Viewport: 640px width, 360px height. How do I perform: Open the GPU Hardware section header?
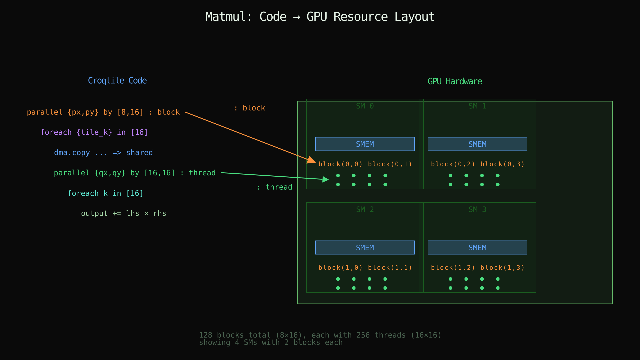[455, 81]
